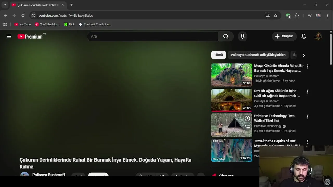This screenshot has height=187, width=333.
Task: Open a new browser tab
Action: pos(71,5)
